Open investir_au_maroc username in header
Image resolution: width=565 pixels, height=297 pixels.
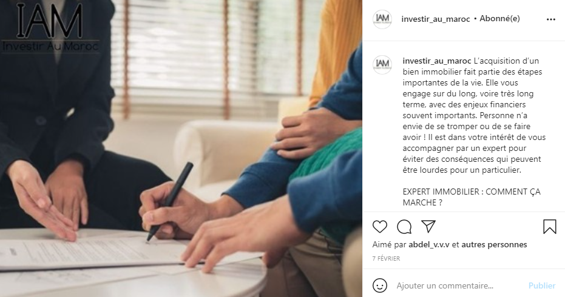coord(436,19)
